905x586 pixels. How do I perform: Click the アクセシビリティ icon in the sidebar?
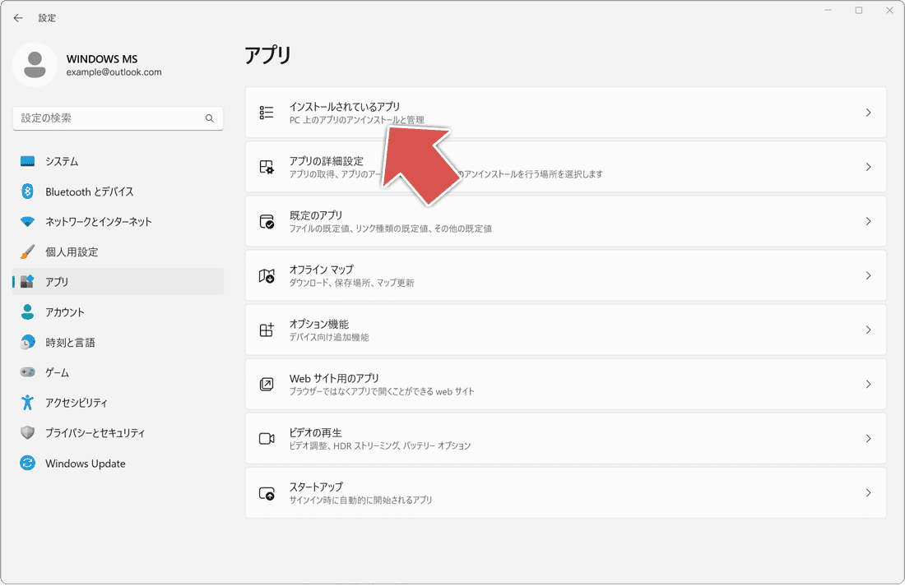pos(27,402)
